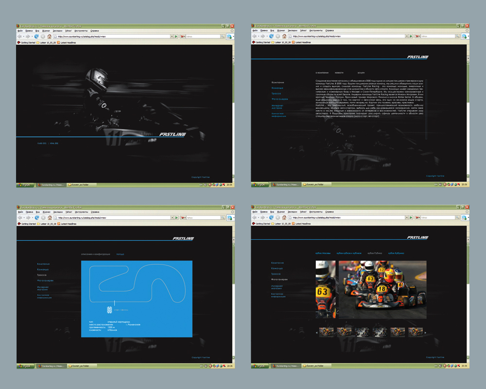Click FASTLINE logo on company page

(417, 57)
